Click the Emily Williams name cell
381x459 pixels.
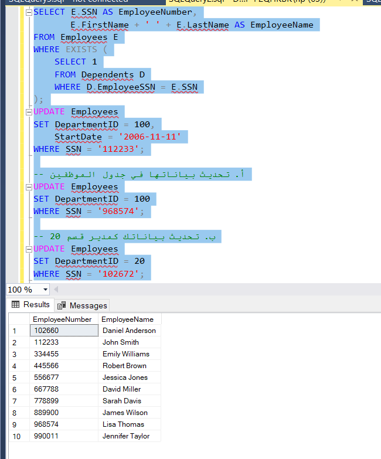(x=126, y=354)
